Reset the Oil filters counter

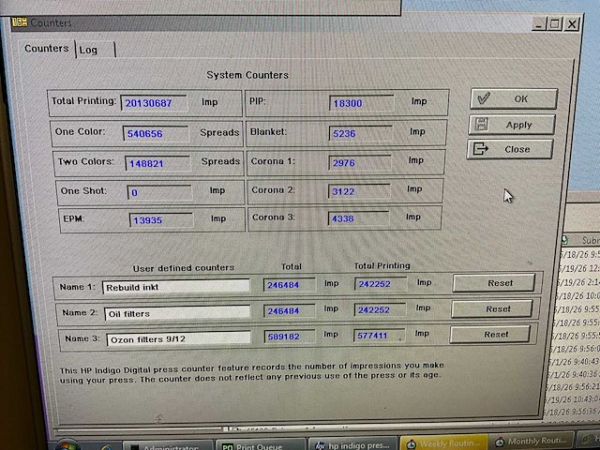[491, 308]
